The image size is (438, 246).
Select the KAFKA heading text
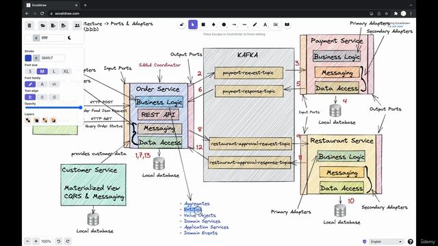point(248,55)
